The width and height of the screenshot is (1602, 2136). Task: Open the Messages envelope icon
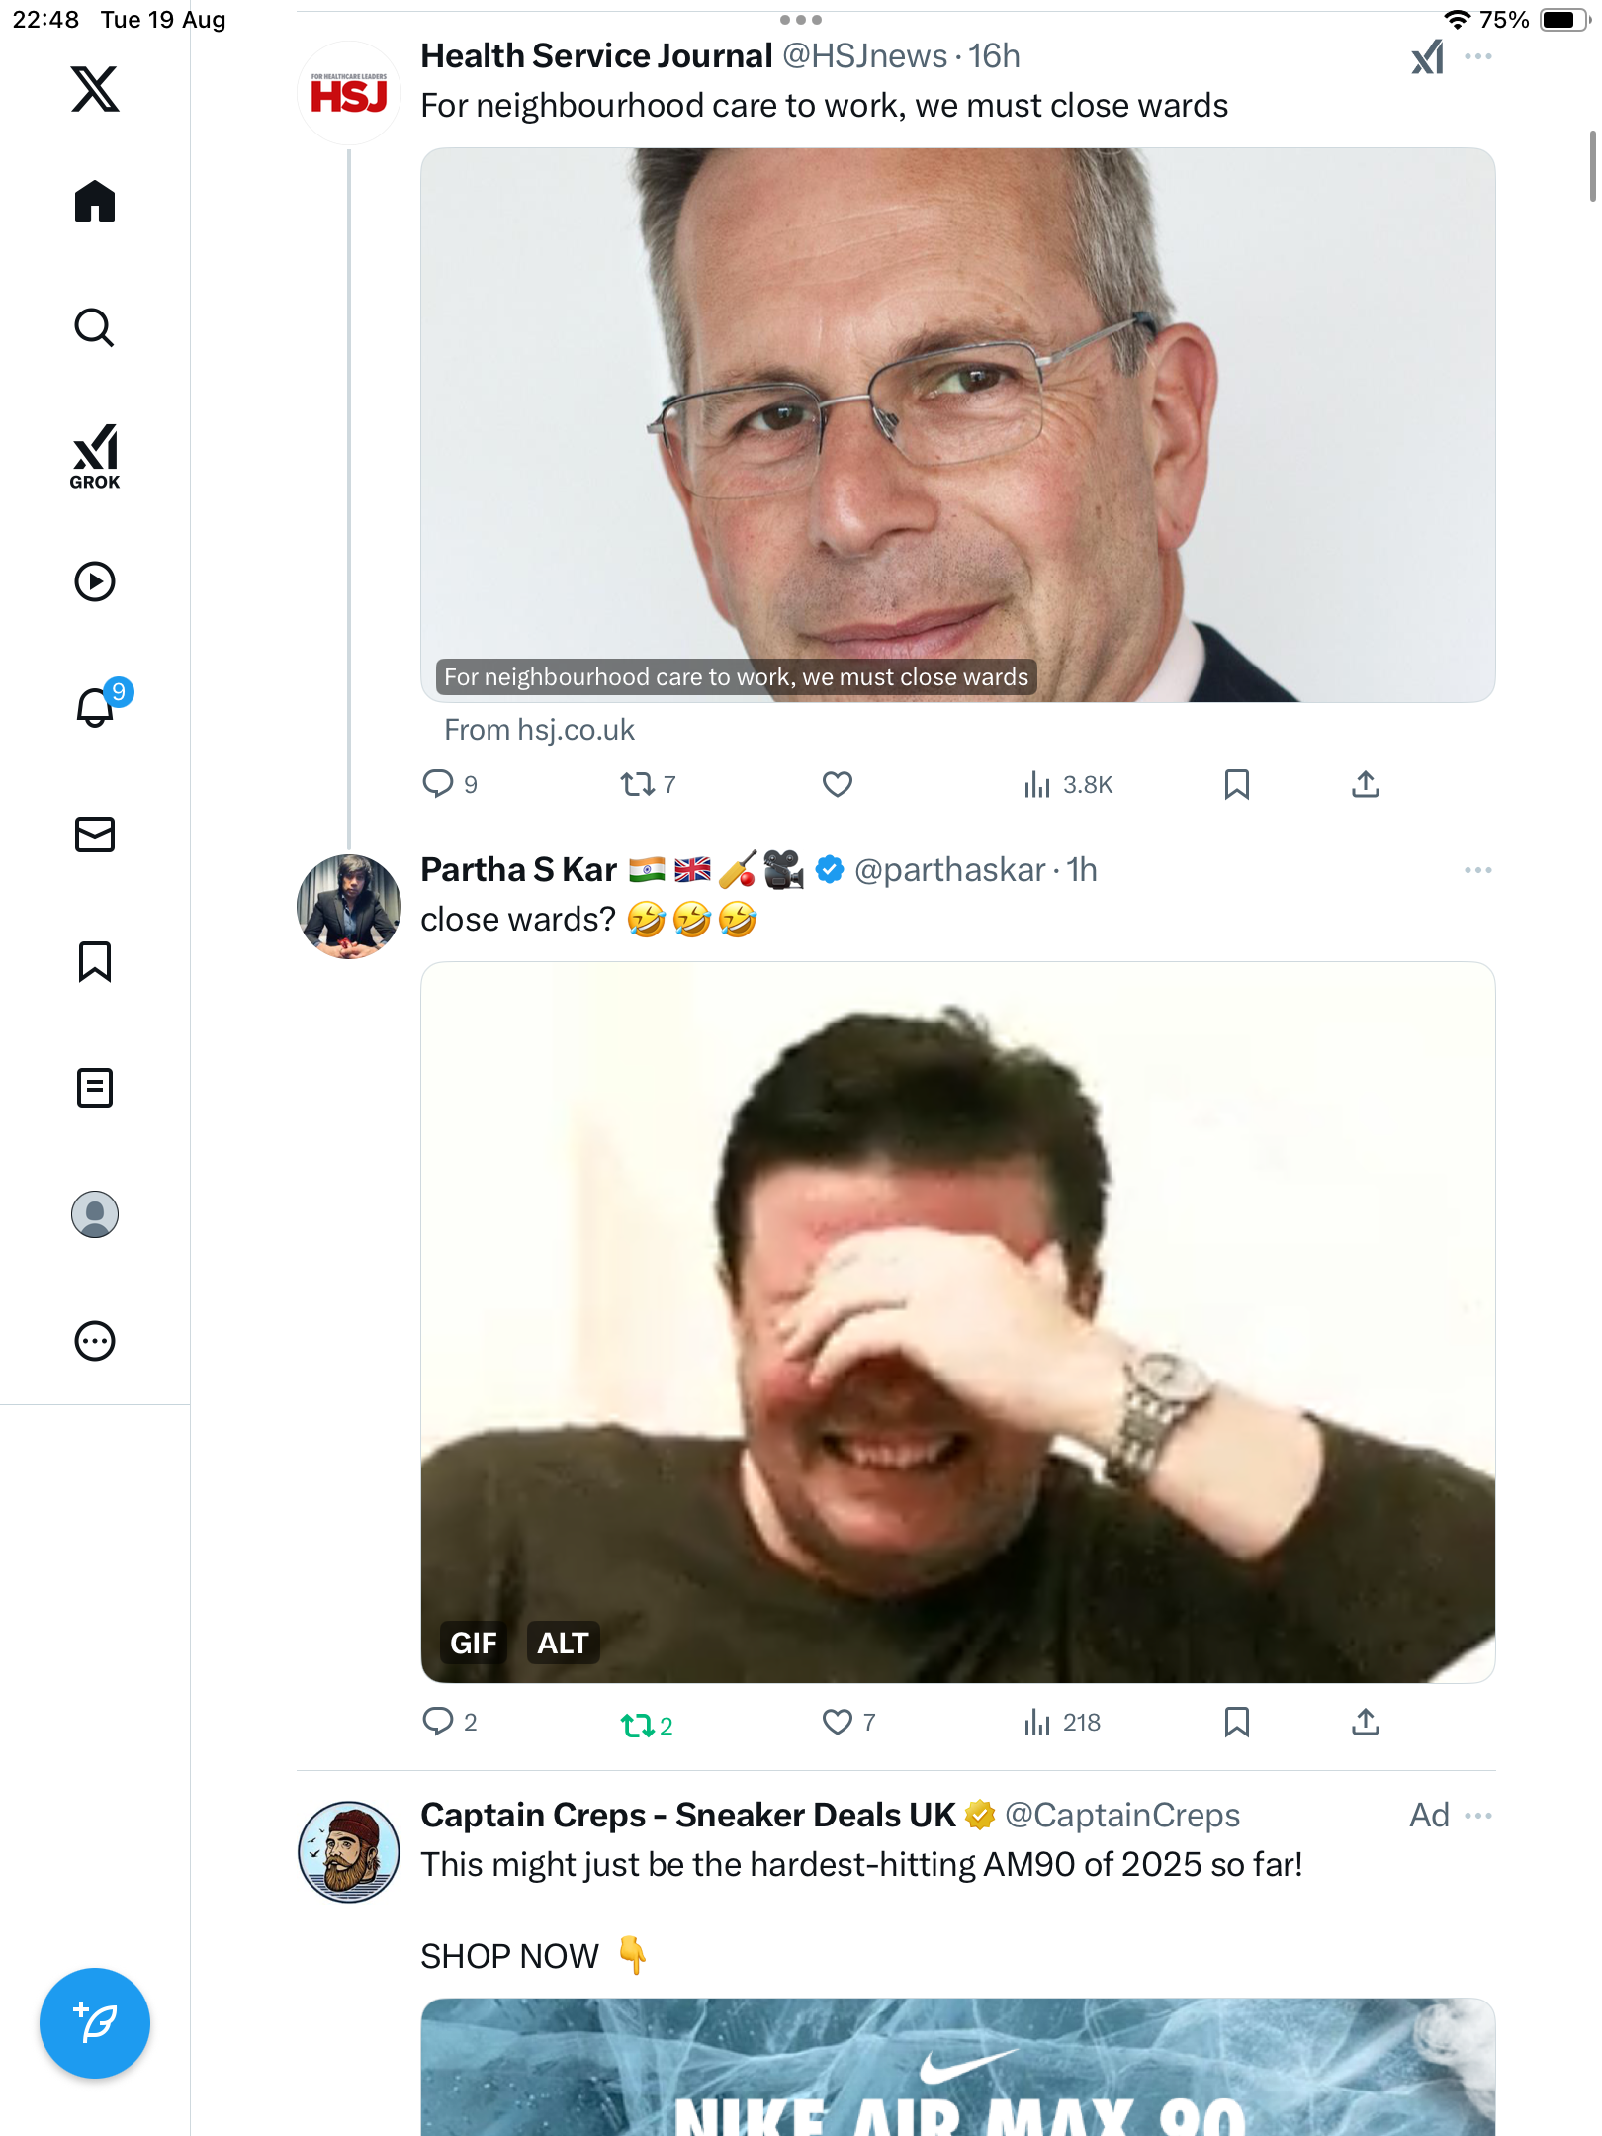coord(95,835)
